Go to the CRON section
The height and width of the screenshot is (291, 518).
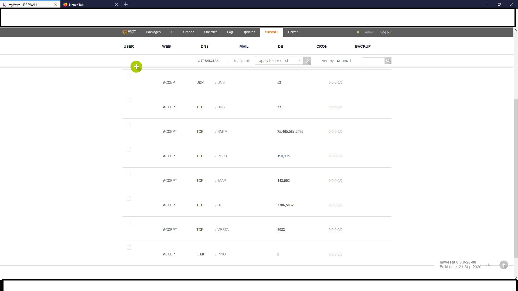(322, 46)
